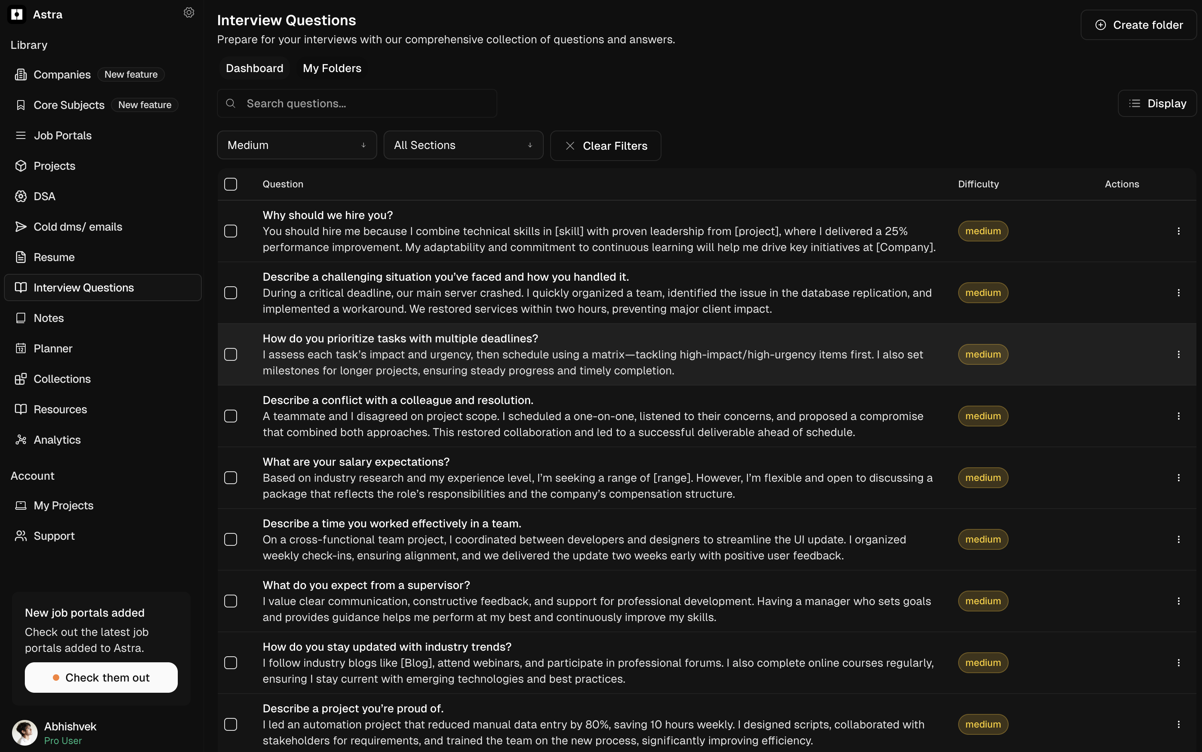Click the Planner calendar icon
This screenshot has width=1202, height=752.
coord(20,349)
